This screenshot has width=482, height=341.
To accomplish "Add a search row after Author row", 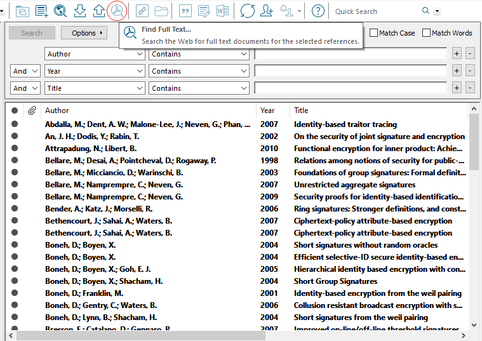I will [x=457, y=54].
